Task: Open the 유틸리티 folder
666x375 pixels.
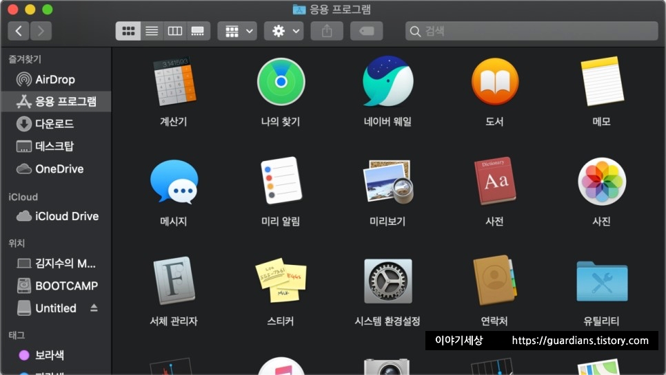Action: 602,281
